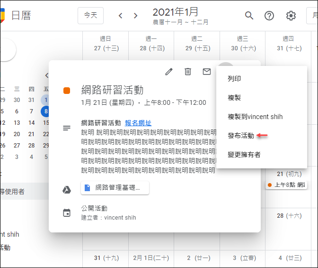
Task: Click the 4 (廿三) date cell
Action: click(x=290, y=258)
